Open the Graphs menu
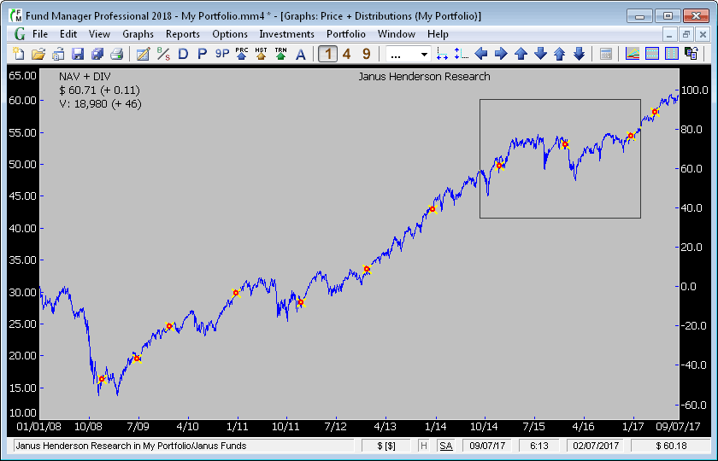The width and height of the screenshot is (718, 461). (x=138, y=34)
